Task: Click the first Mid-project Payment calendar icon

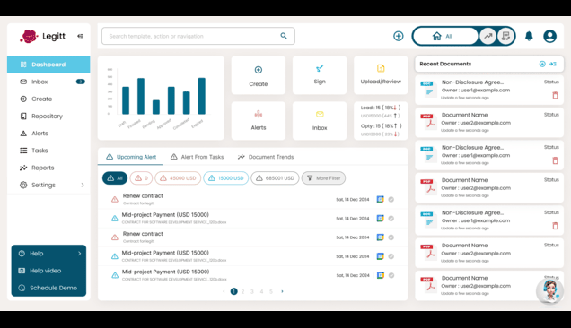Action: (x=380, y=218)
